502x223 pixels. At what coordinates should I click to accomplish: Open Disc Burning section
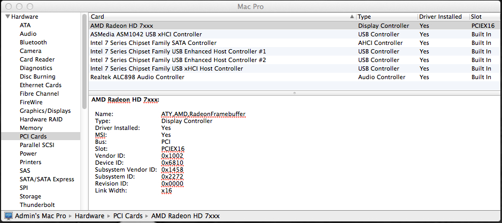point(37,76)
